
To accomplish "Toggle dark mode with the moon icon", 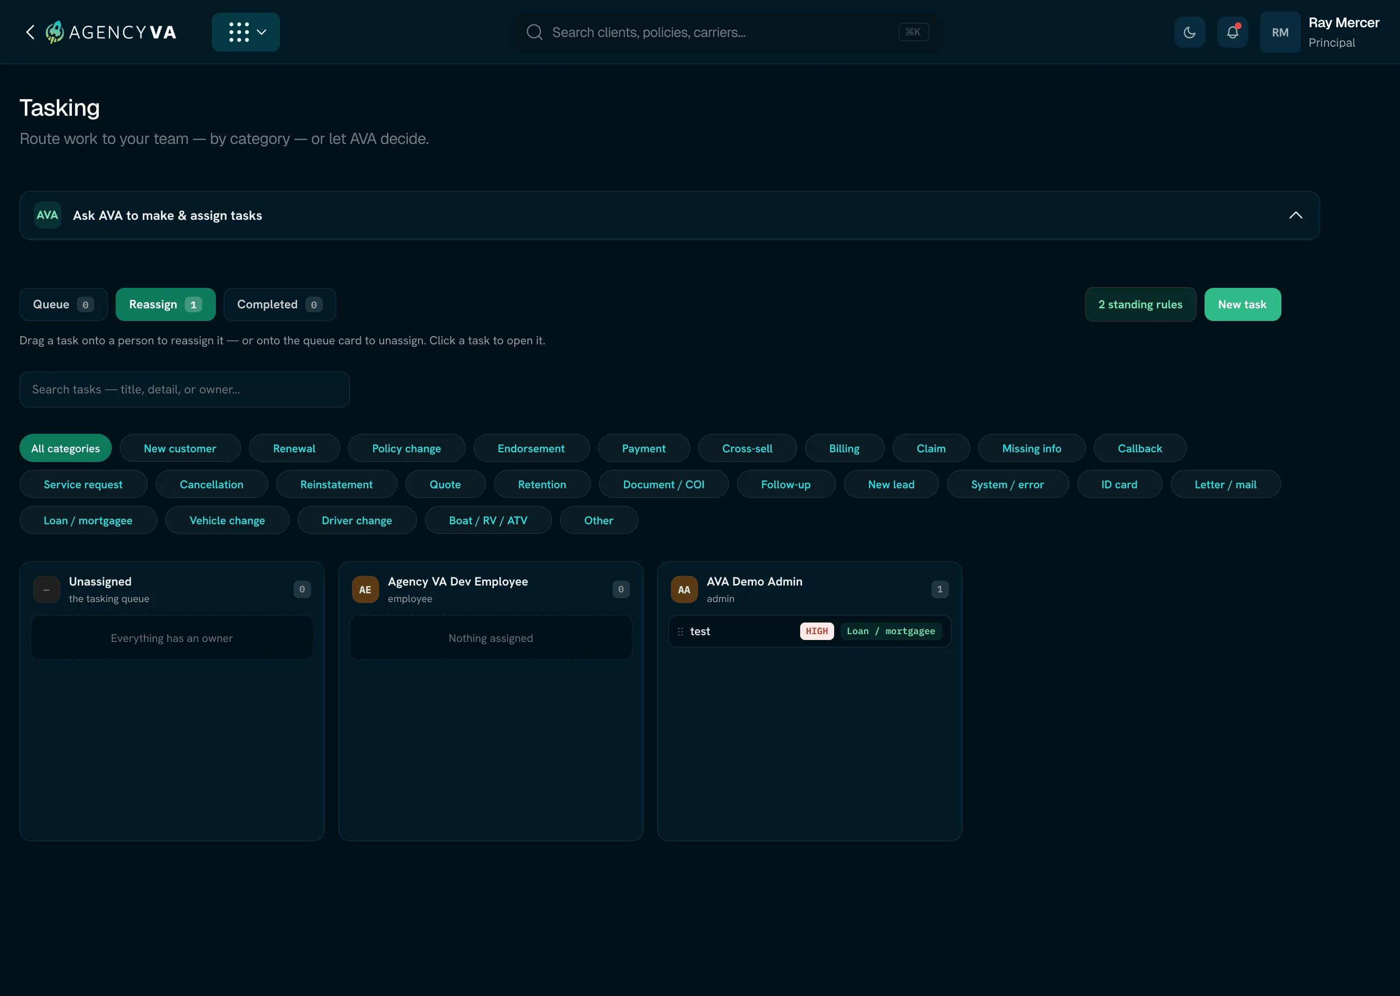I will (1190, 32).
